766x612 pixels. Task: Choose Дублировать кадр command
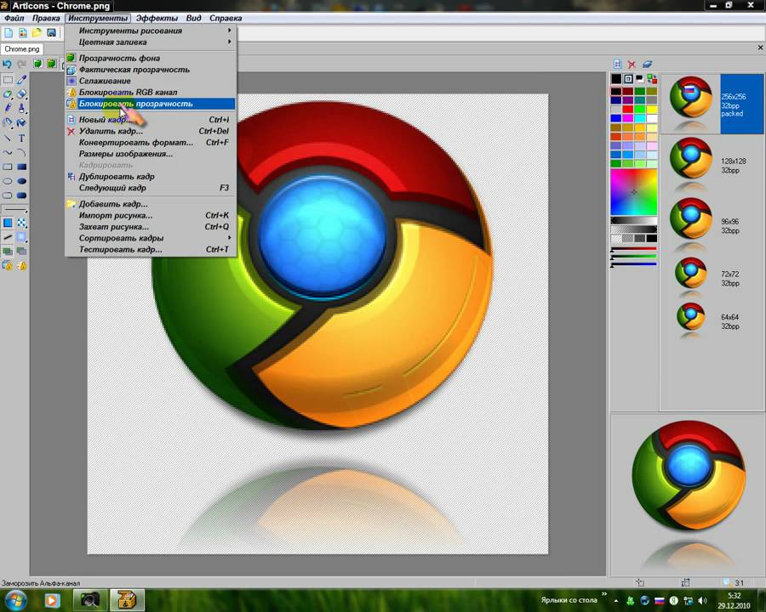pos(150,176)
